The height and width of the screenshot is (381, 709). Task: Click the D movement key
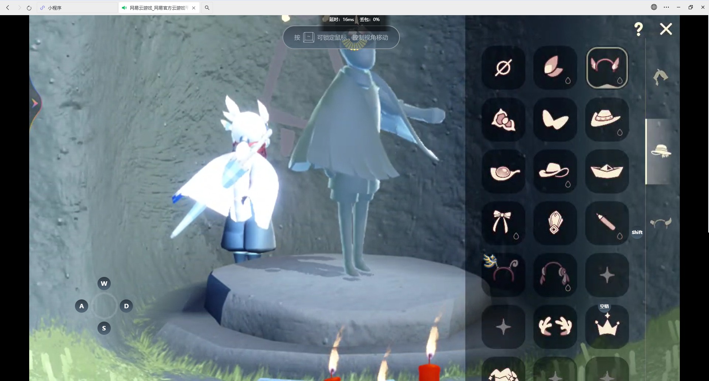[126, 306]
